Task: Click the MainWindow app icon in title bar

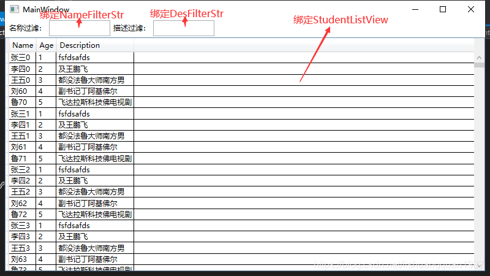Action: [14, 9]
